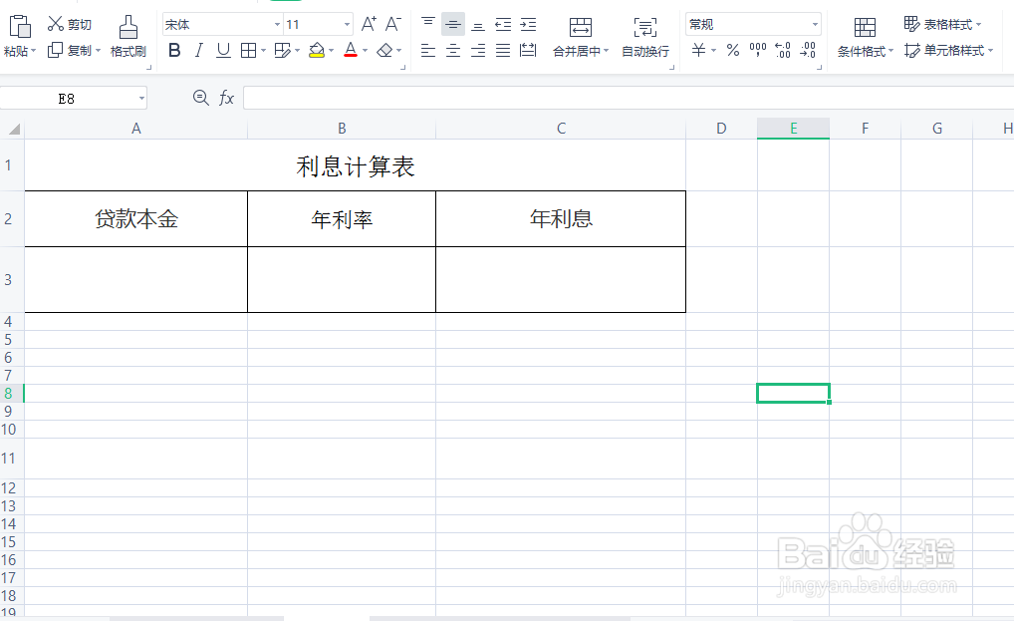This screenshot has height=621, width=1014.
Task: Click the increase font size A+ icon
Action: (370, 26)
